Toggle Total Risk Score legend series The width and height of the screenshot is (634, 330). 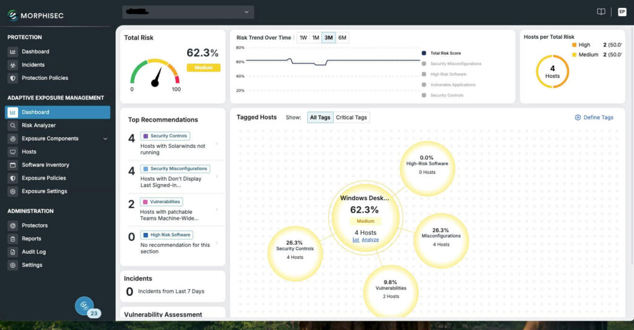click(x=441, y=53)
